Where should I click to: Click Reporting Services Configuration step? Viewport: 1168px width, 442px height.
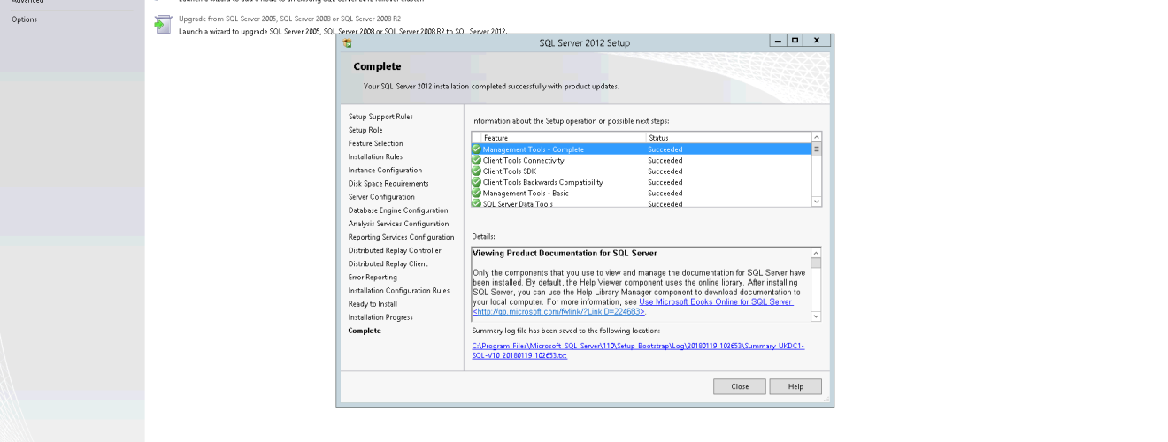[x=401, y=237]
